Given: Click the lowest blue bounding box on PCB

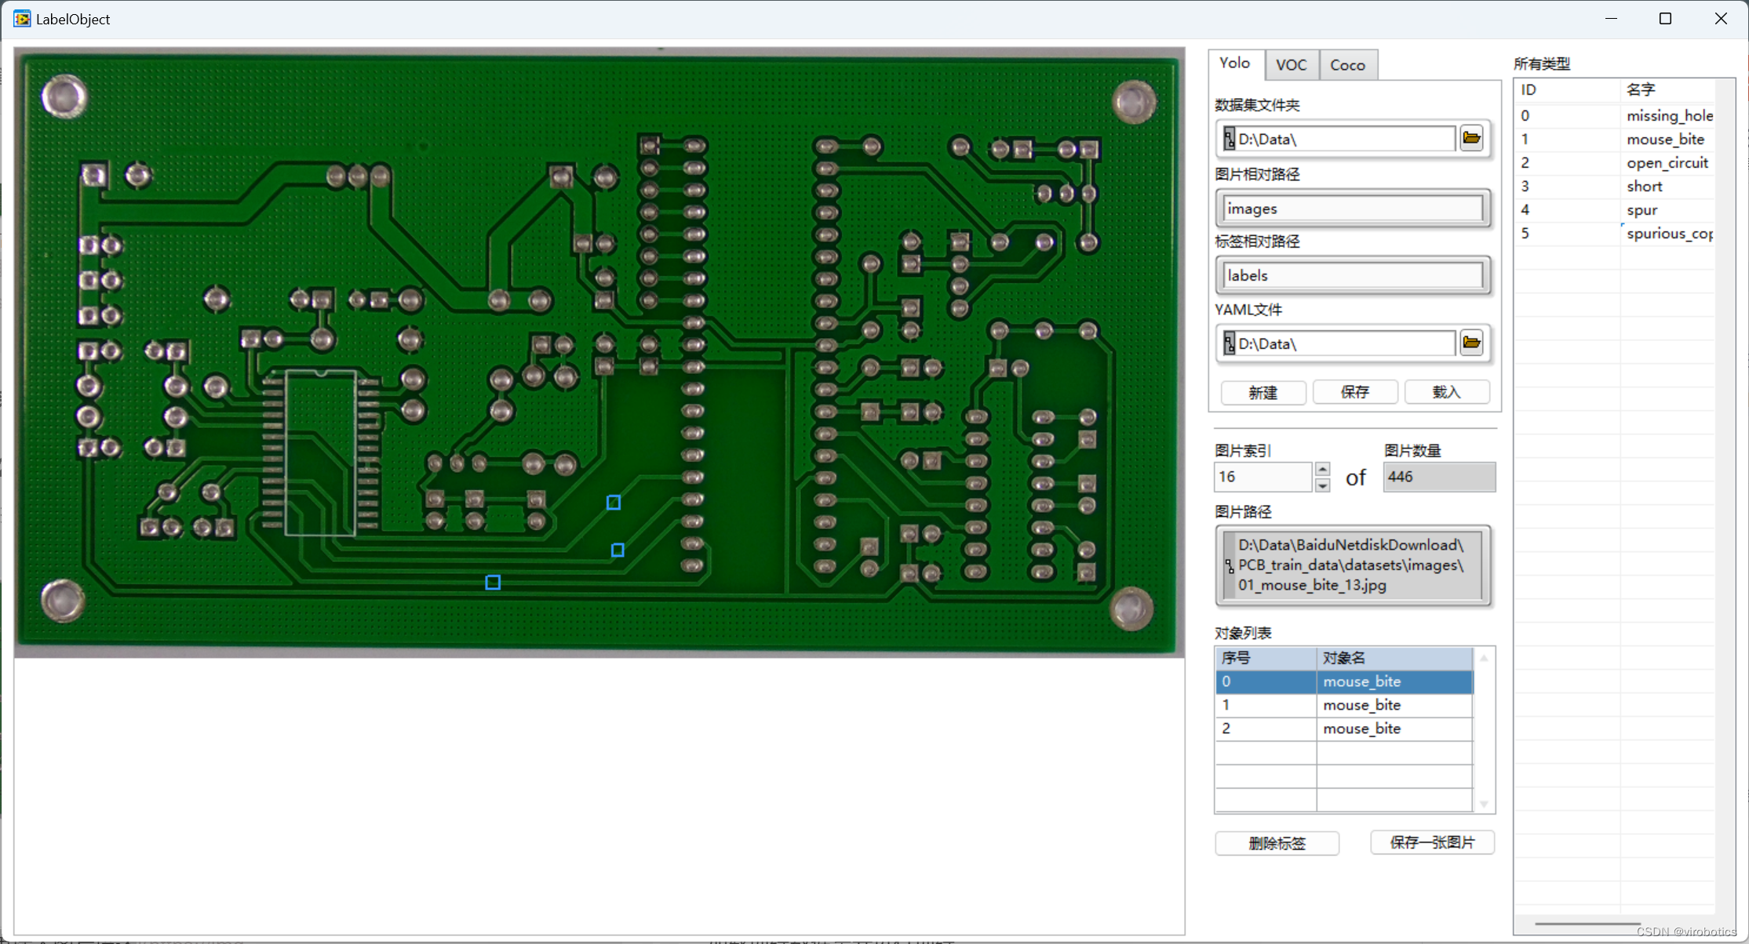Looking at the screenshot, I should point(493,583).
